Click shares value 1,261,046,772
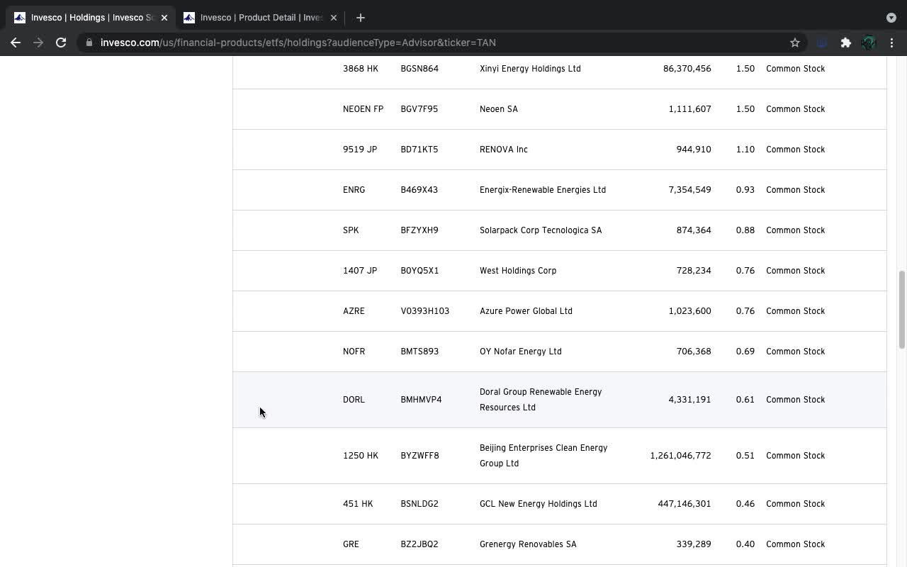 [x=680, y=456]
